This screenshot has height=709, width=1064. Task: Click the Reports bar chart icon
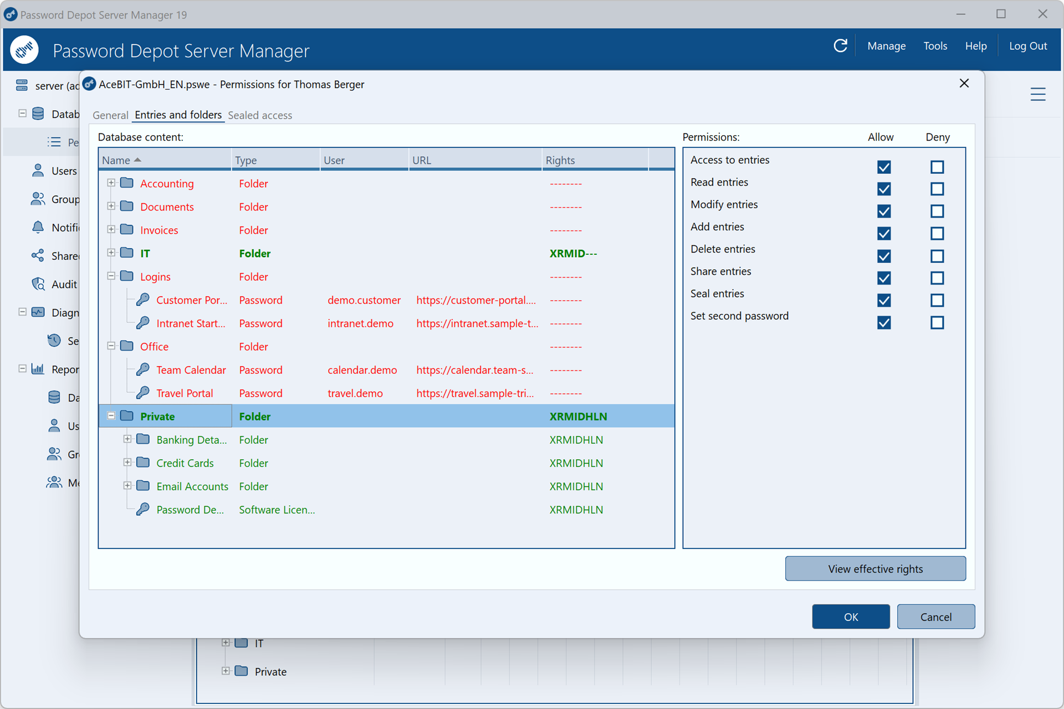click(x=38, y=369)
